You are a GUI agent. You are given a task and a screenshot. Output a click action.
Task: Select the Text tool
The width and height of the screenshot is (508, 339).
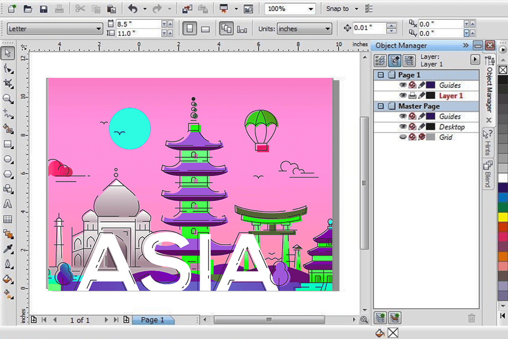pyautogui.click(x=7, y=203)
